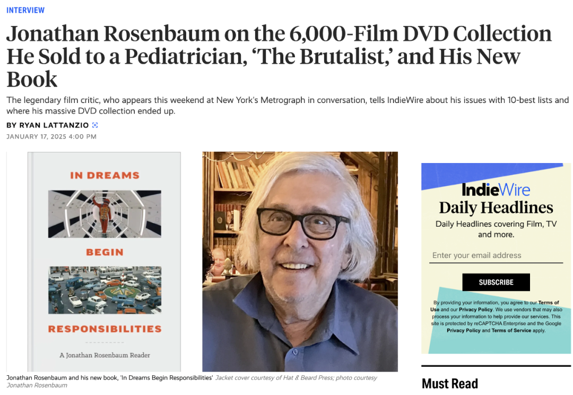The height and width of the screenshot is (395, 573).
Task: Click the 'A Jonathan Rosenbaum Reader' book subtitle
Action: click(105, 355)
